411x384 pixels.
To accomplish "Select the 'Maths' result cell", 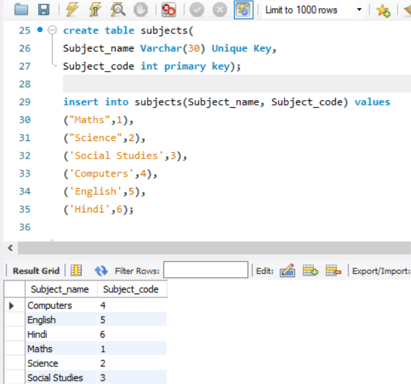I will pos(61,349).
